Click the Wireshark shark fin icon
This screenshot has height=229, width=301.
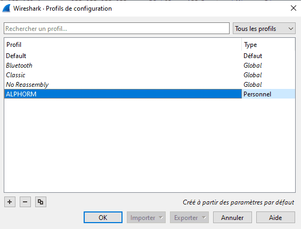6,9
